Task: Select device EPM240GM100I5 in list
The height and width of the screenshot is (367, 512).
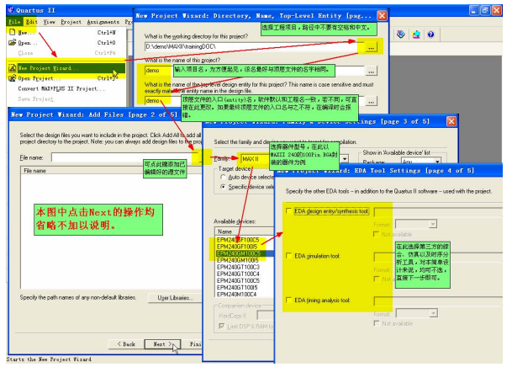Action: [x=238, y=260]
